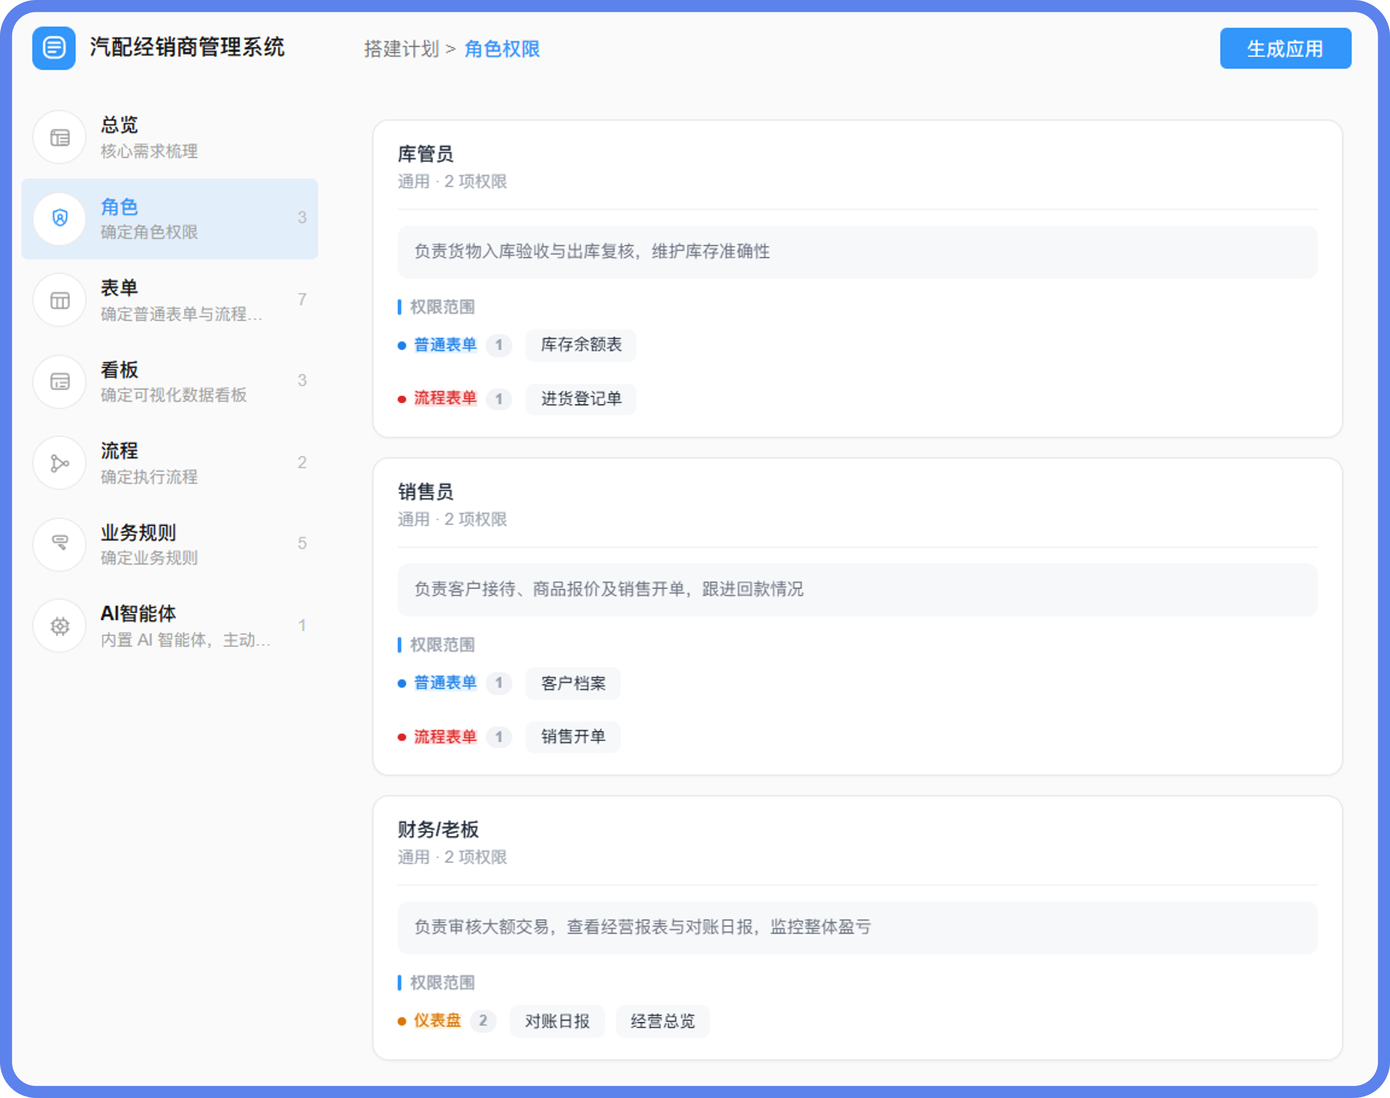Click the 库管员 description text box

[x=857, y=251]
